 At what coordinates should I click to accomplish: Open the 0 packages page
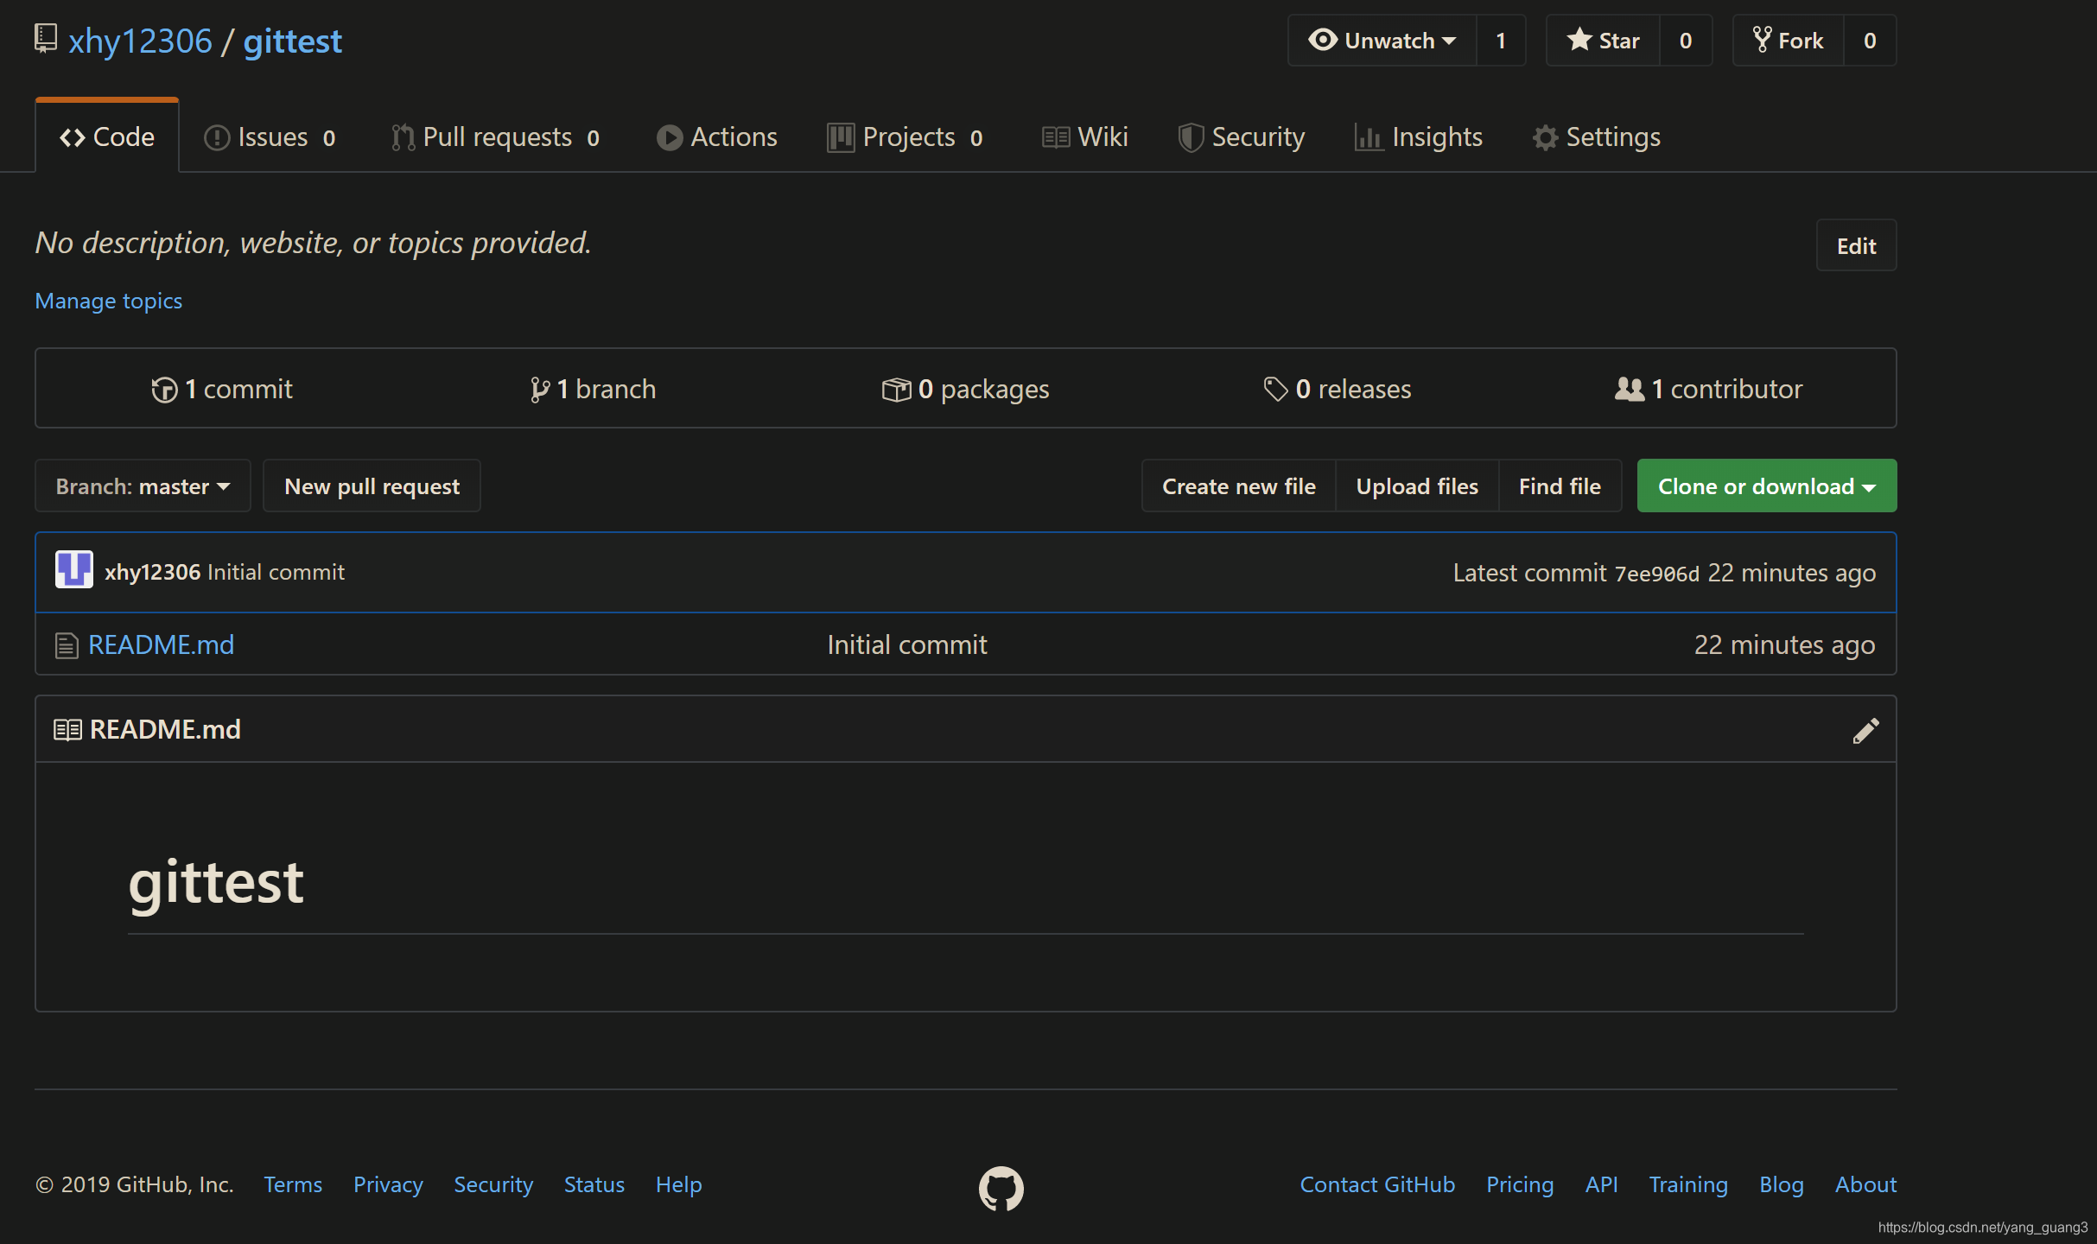click(x=965, y=389)
